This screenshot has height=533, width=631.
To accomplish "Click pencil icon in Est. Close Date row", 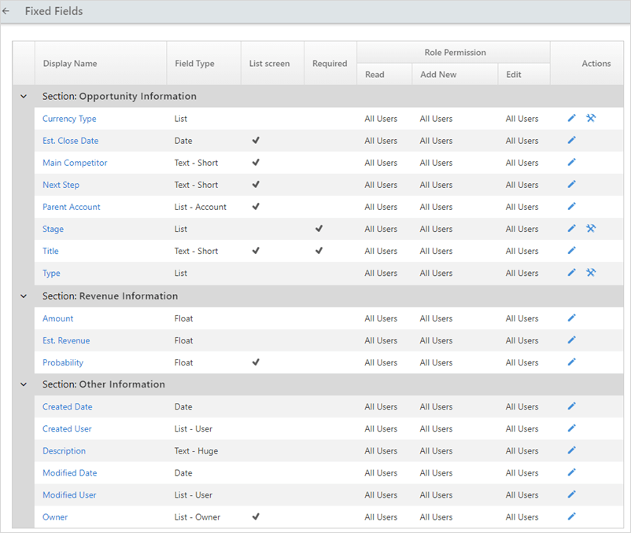I will pos(571,140).
